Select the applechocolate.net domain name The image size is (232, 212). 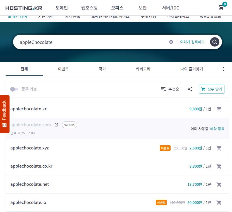point(30,184)
